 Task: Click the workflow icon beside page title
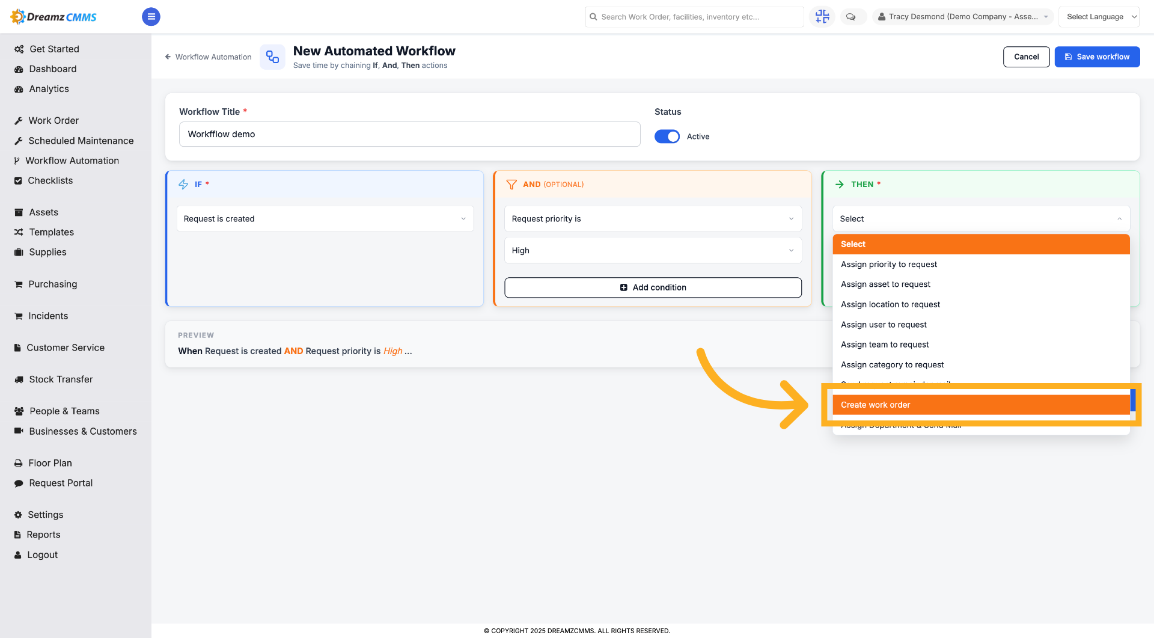272,57
